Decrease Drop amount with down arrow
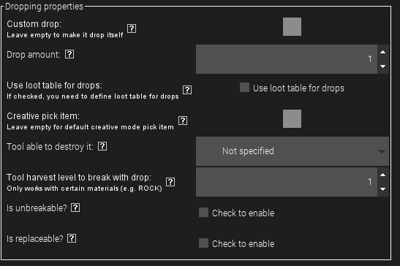 (382, 66)
